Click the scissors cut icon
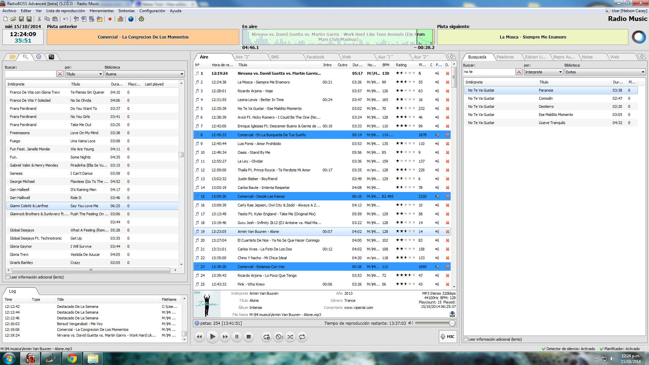This screenshot has height=365, width=649. coord(40,19)
